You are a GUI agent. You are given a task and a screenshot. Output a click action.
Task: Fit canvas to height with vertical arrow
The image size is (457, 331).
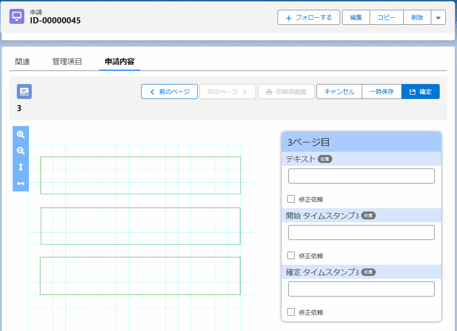21,167
